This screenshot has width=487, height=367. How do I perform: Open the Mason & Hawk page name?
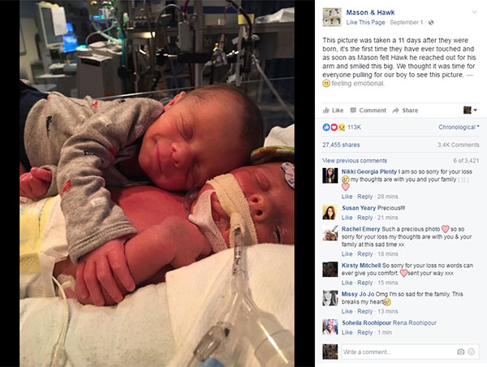click(x=370, y=12)
